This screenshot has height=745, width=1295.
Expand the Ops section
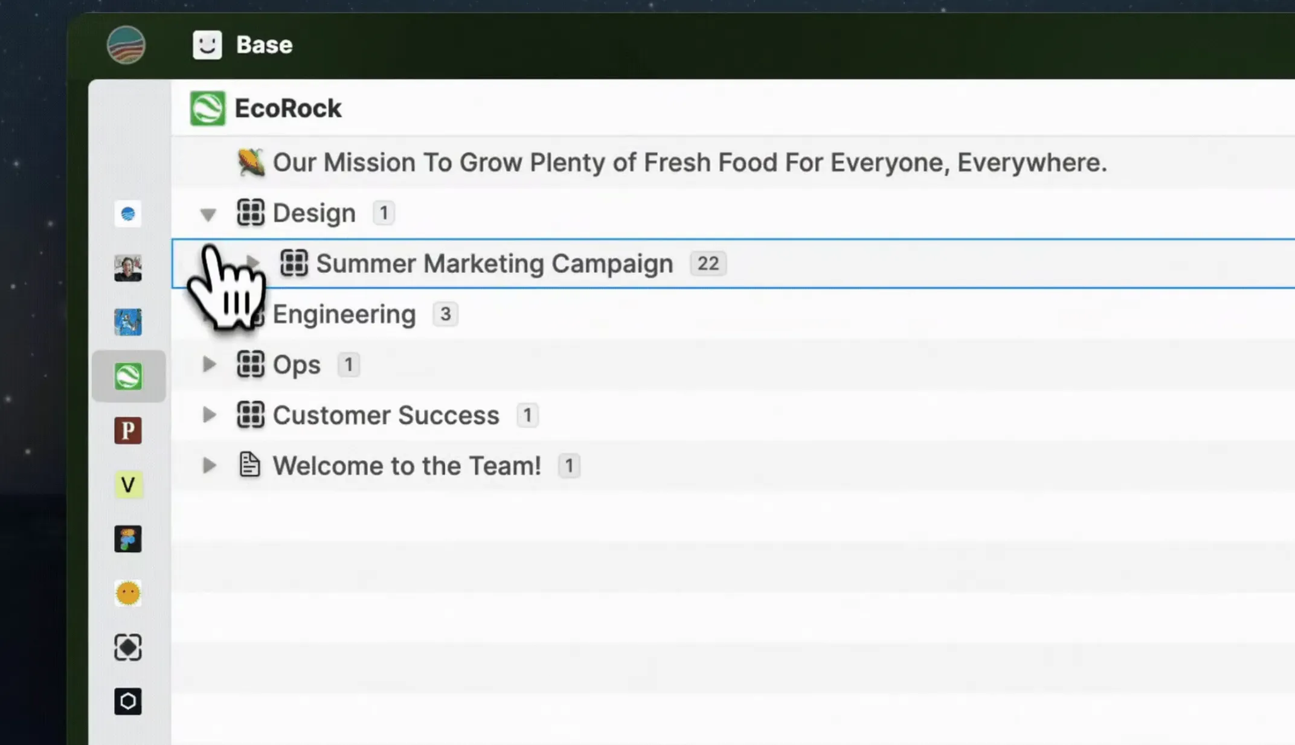(209, 364)
